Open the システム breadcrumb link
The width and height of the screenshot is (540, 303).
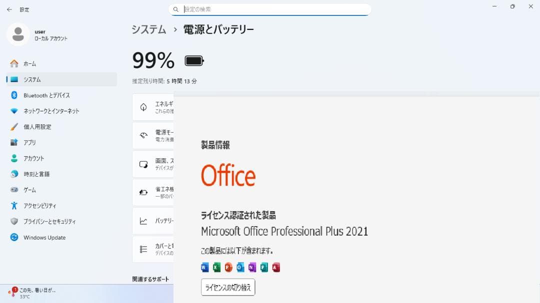[x=148, y=29]
